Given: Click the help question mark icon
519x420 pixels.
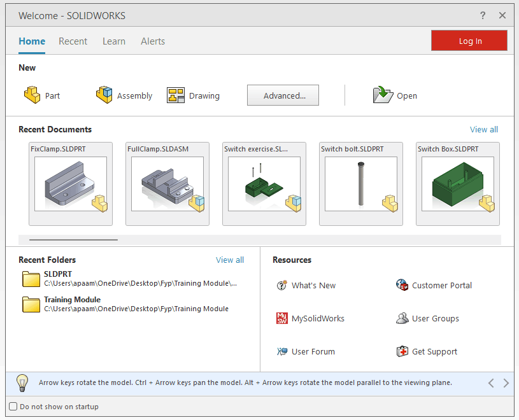Looking at the screenshot, I should click(x=483, y=15).
